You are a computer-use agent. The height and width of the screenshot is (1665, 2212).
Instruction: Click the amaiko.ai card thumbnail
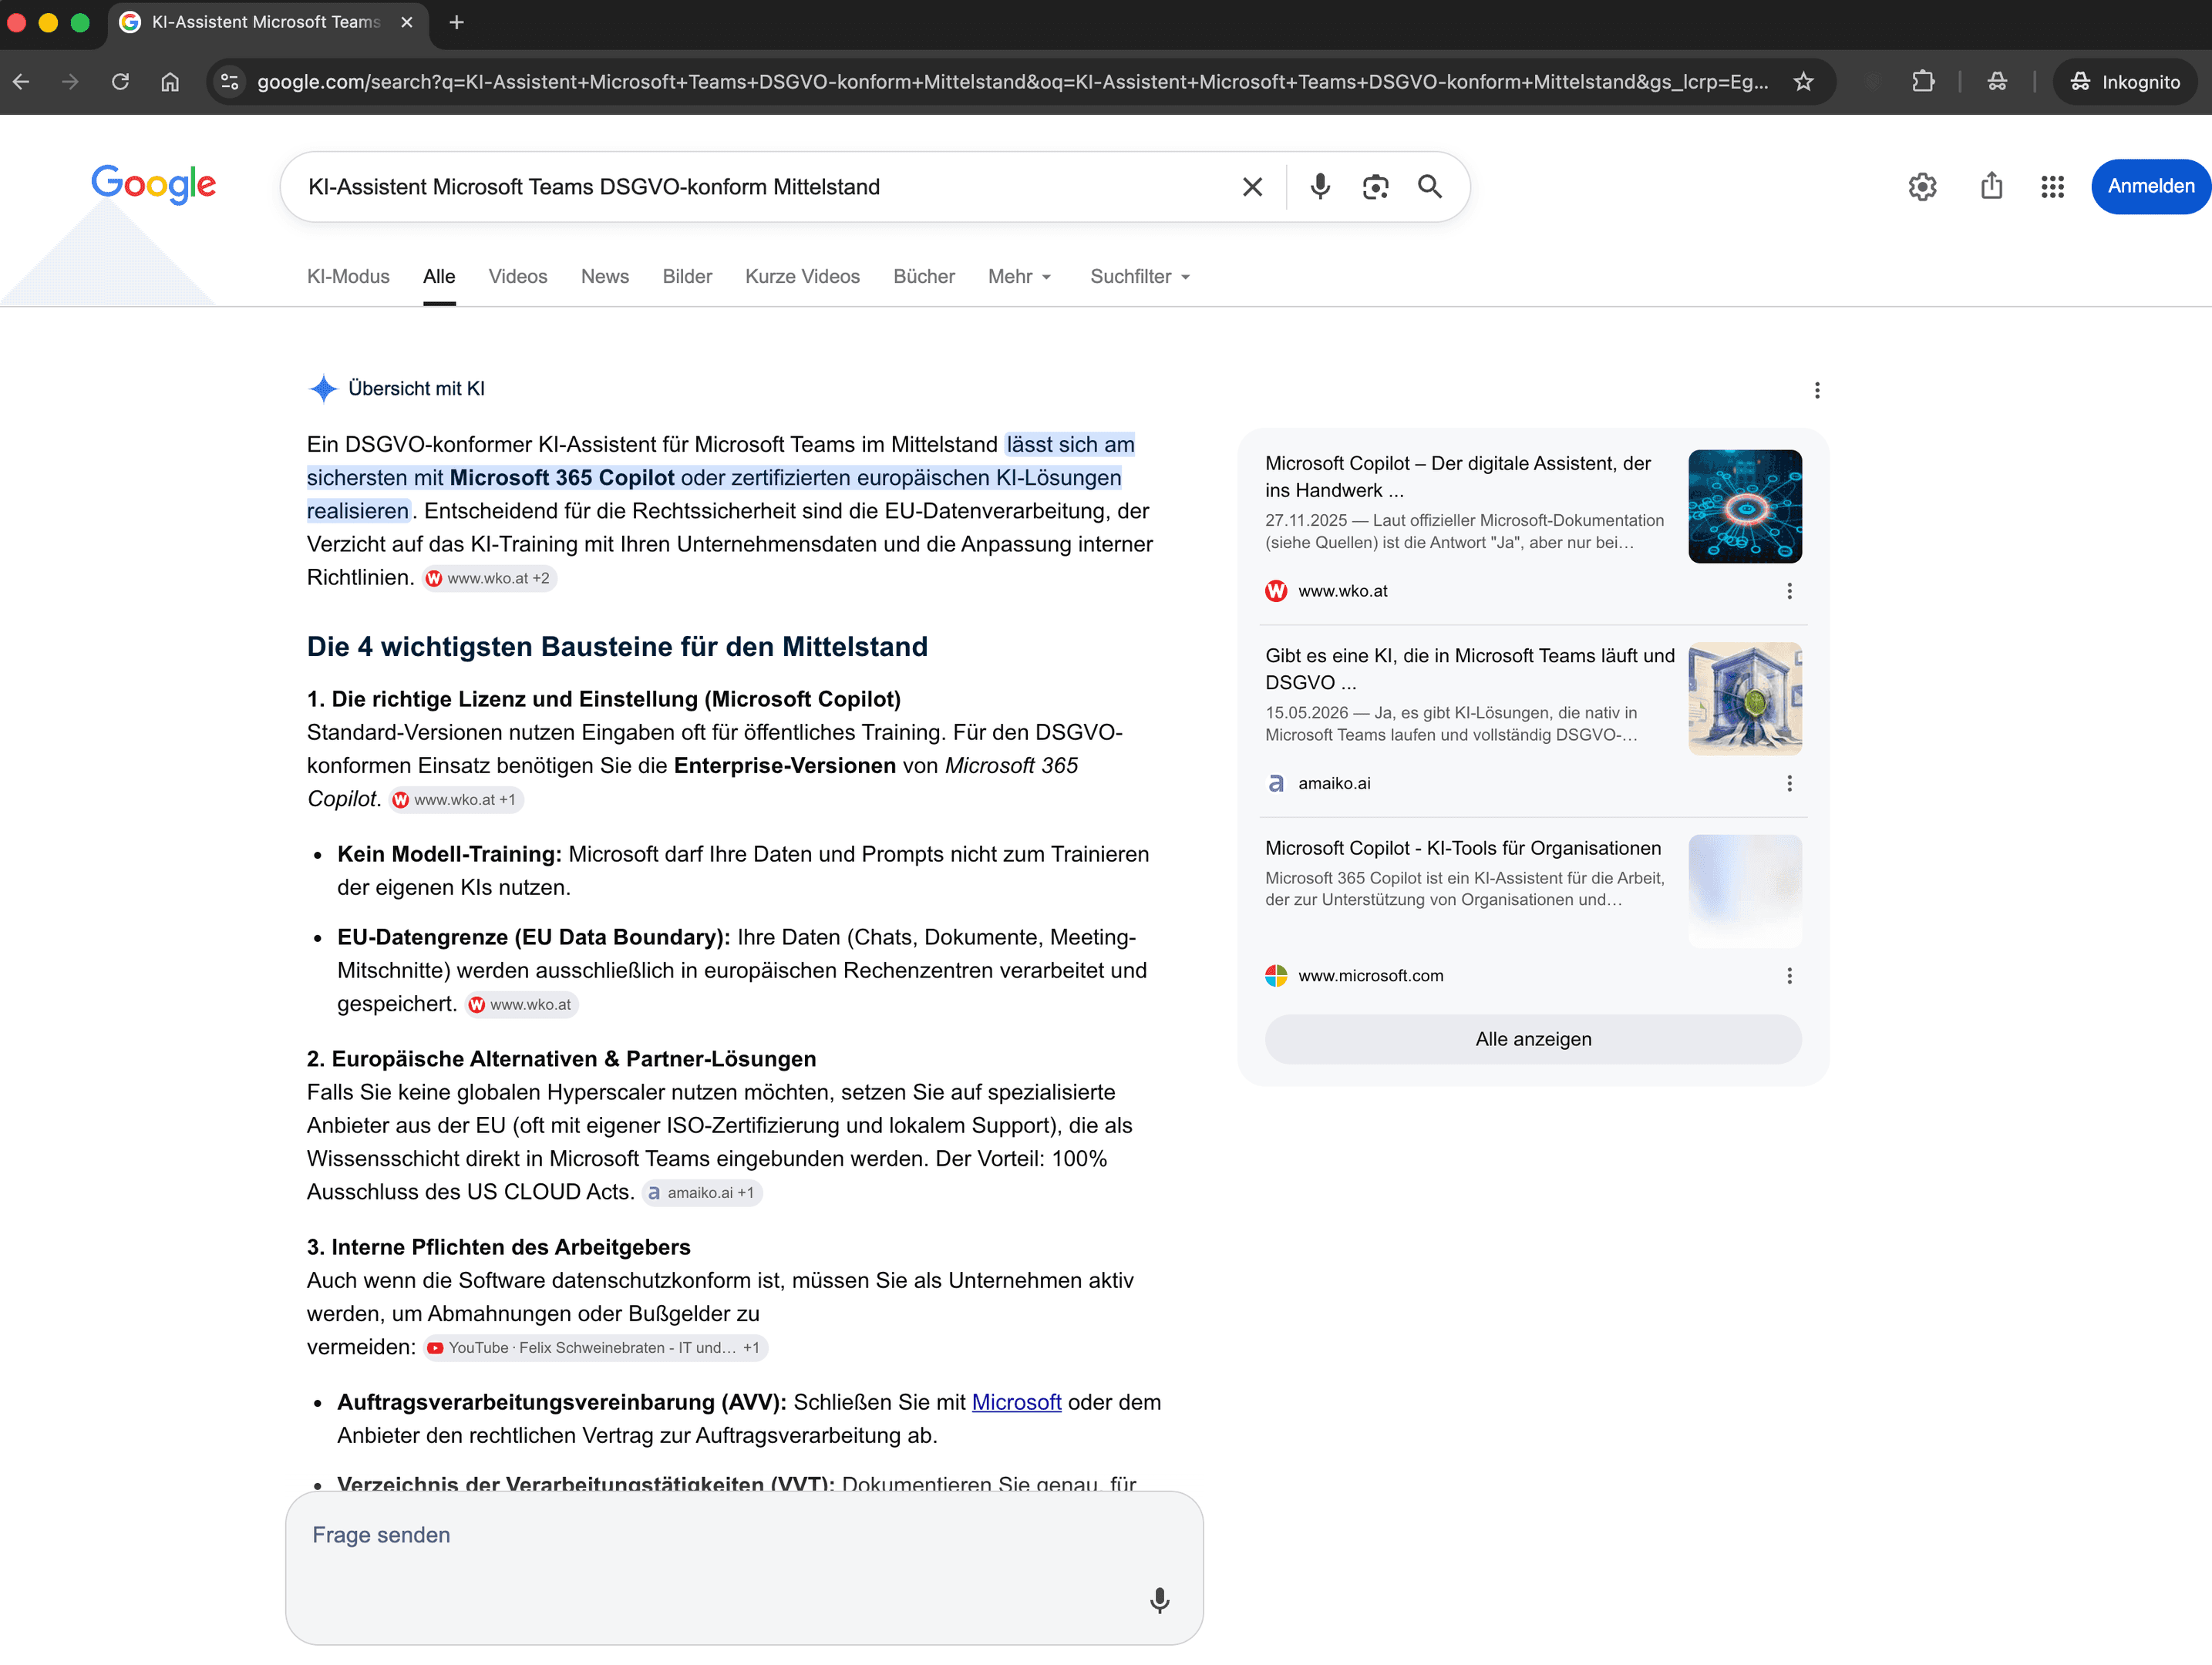pyautogui.click(x=1745, y=698)
